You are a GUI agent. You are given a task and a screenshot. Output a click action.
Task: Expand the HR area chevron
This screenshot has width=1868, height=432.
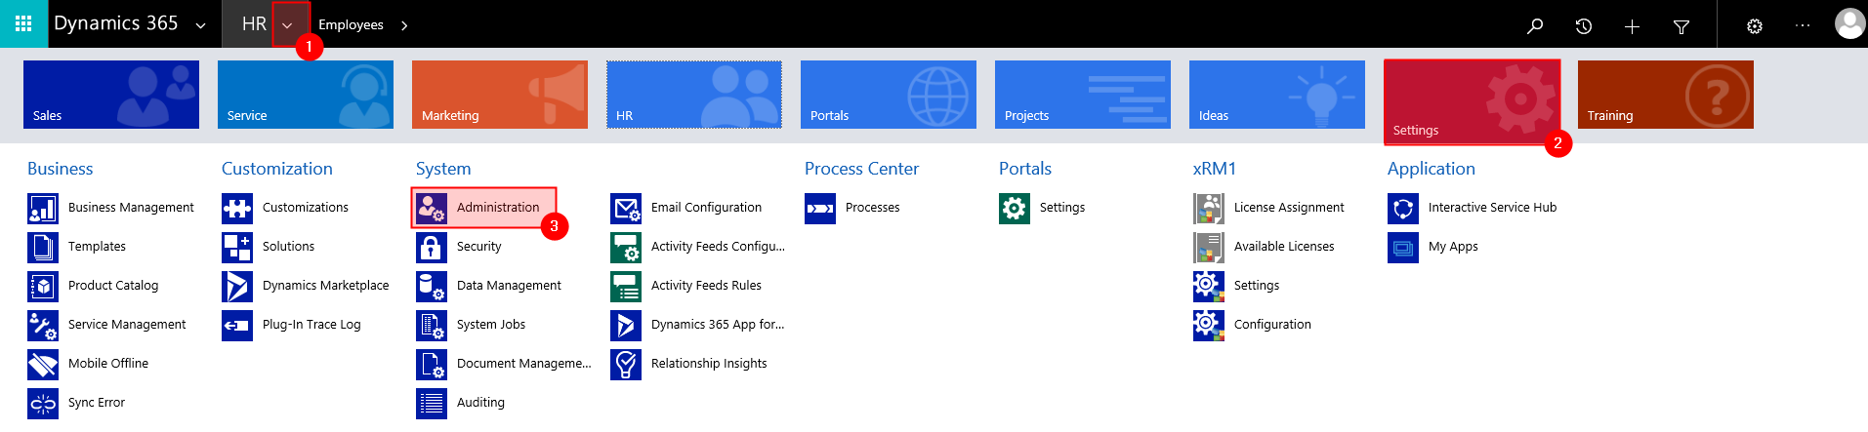[x=288, y=24]
